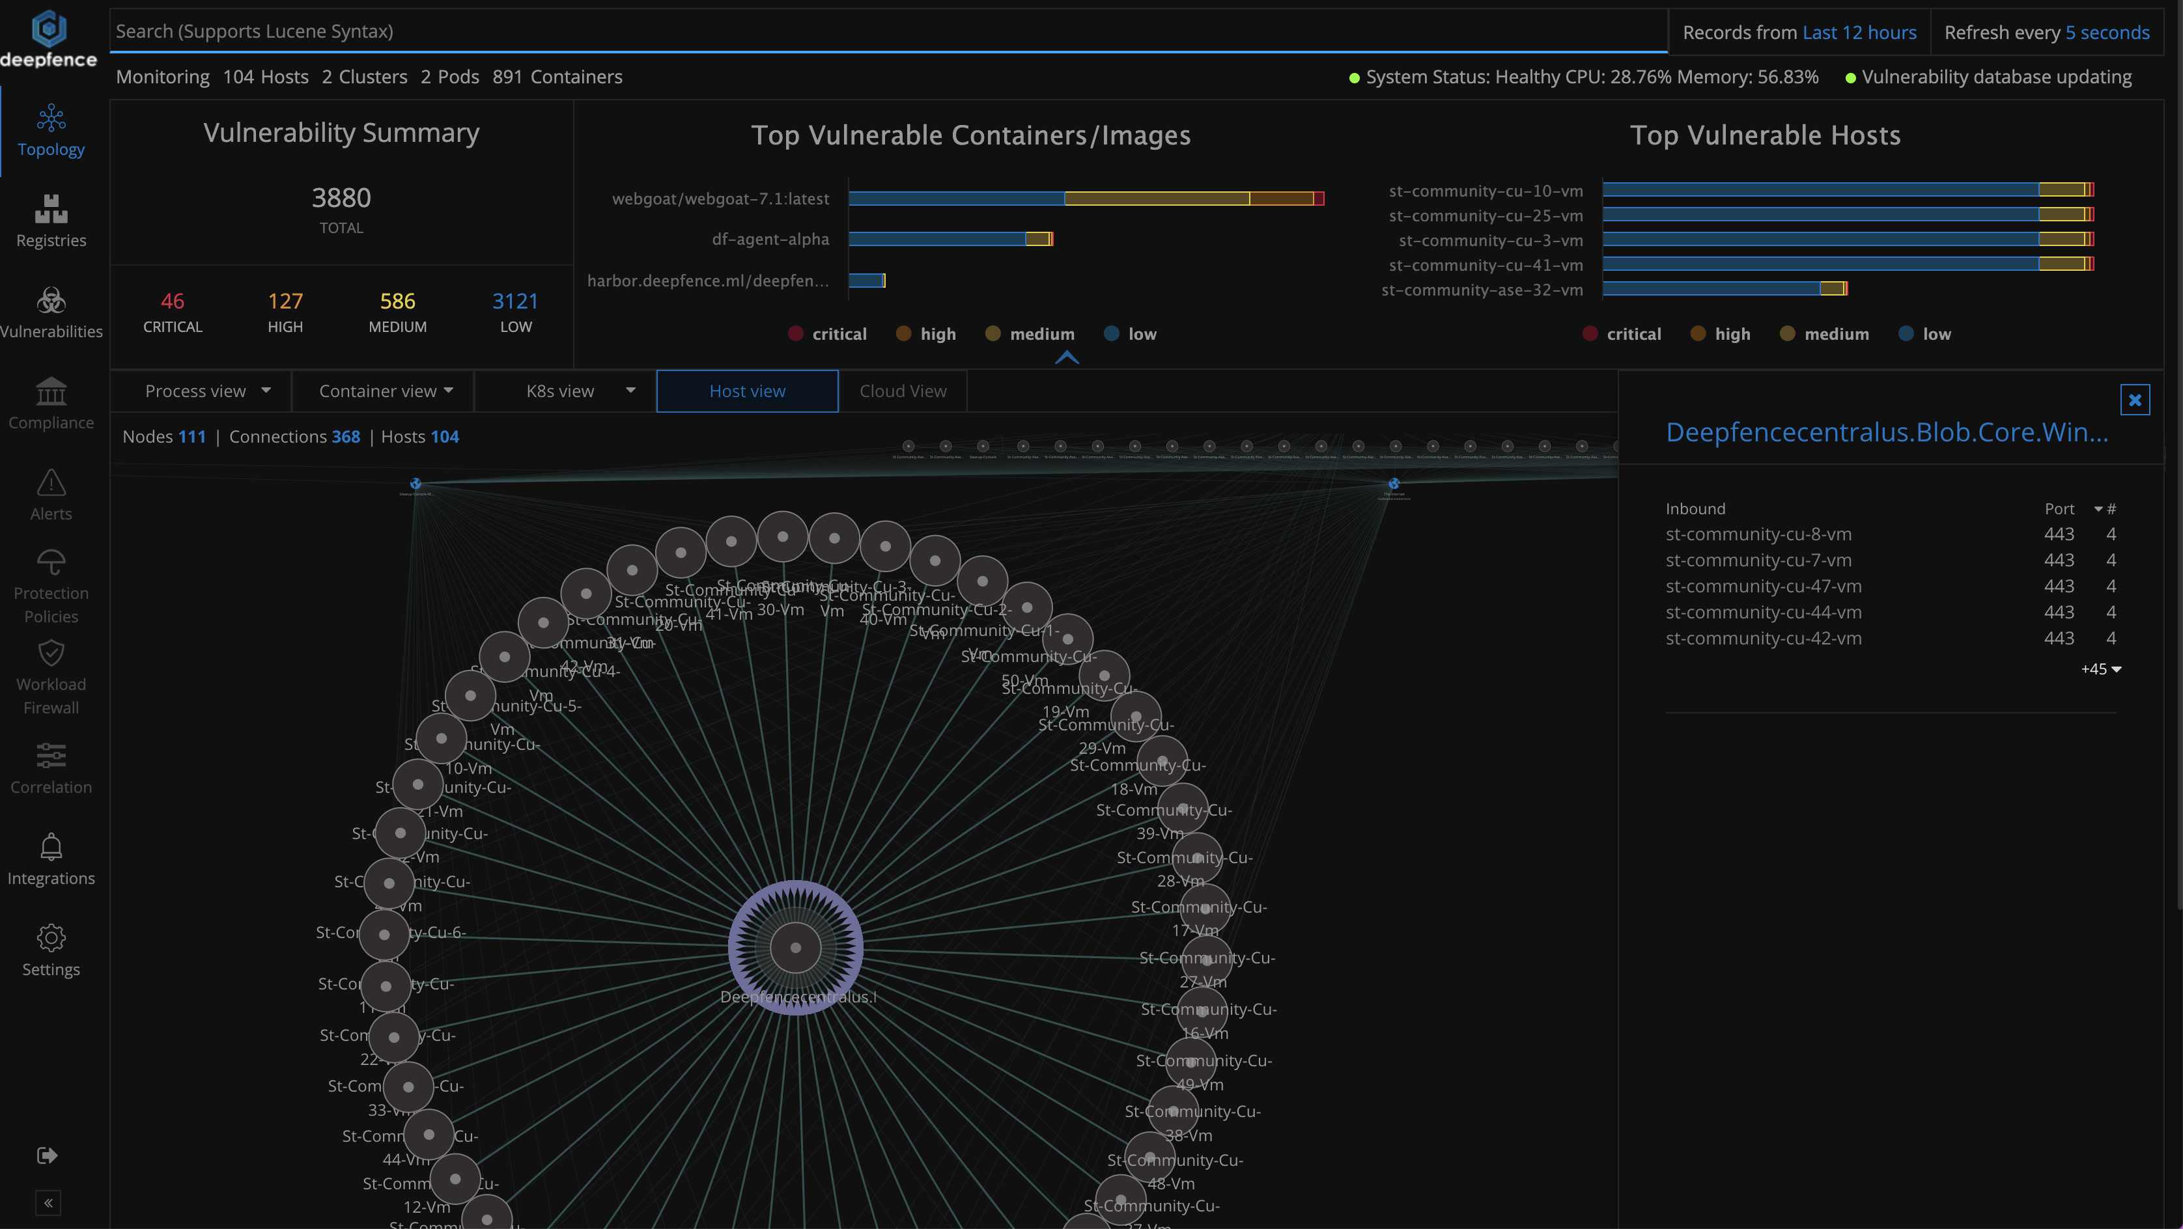
Task: Switch to the Cloud View tab
Action: click(902, 391)
